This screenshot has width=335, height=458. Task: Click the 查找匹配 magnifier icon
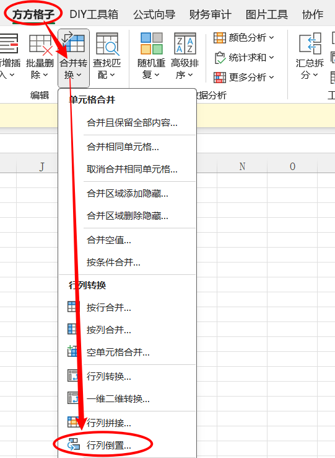(107, 44)
